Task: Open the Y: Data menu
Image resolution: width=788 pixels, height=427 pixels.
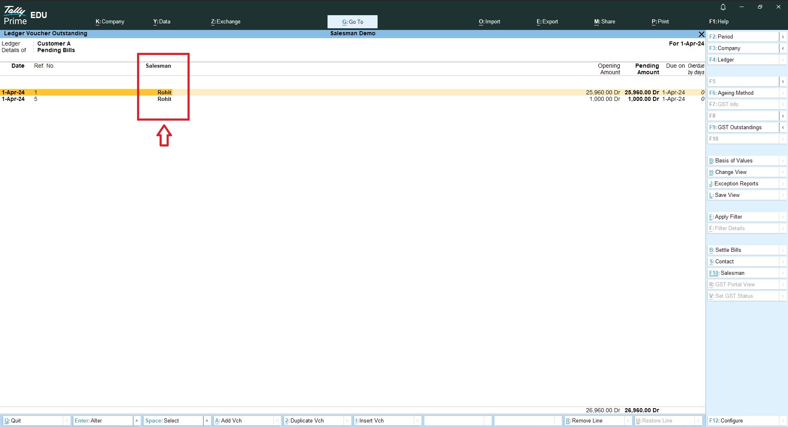Action: pos(162,22)
